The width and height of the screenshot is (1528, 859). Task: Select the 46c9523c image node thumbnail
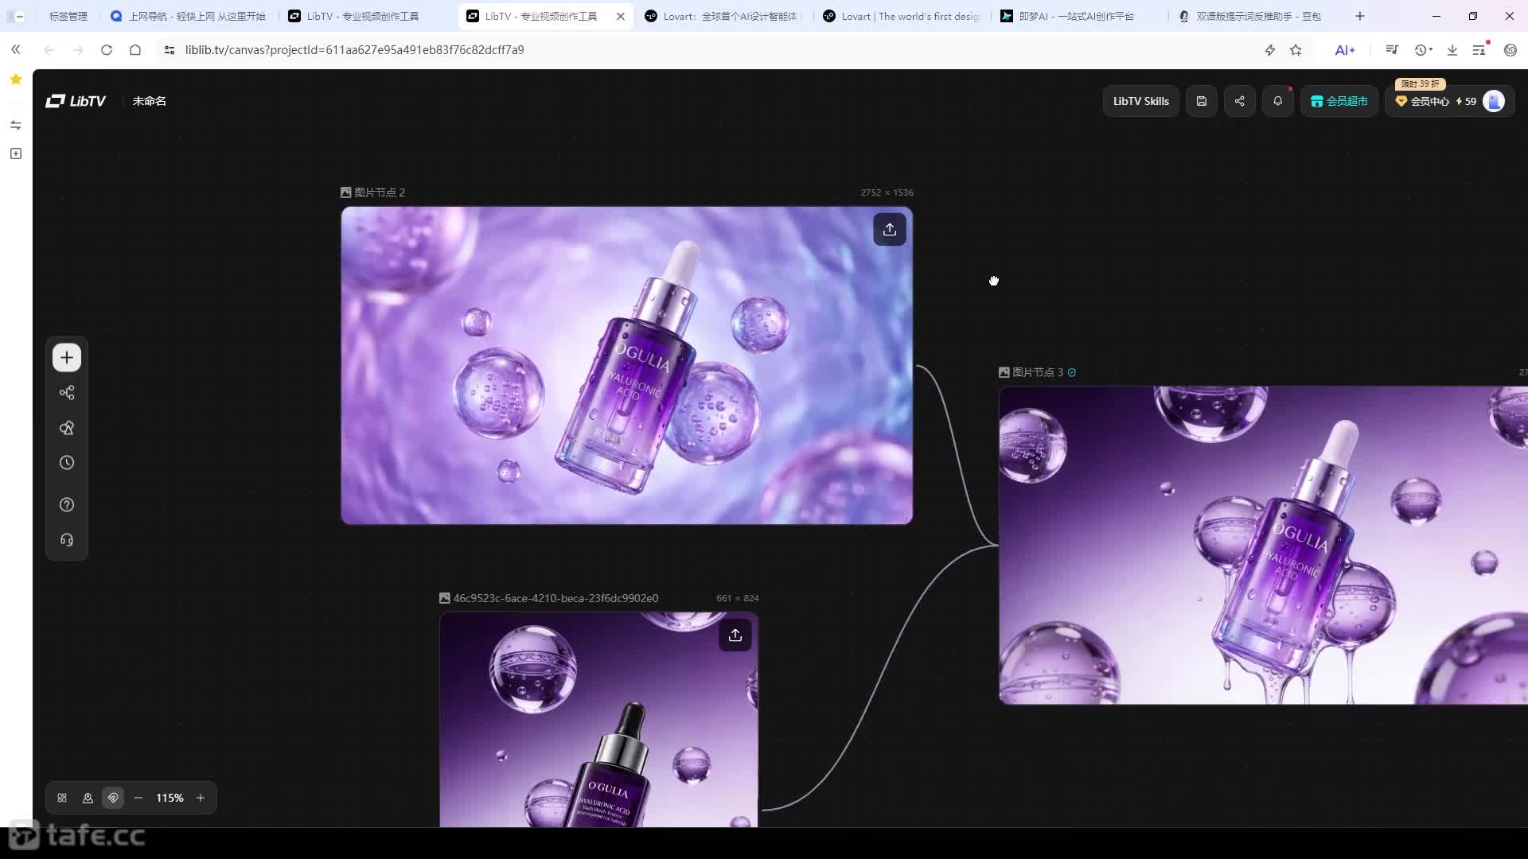click(599, 720)
